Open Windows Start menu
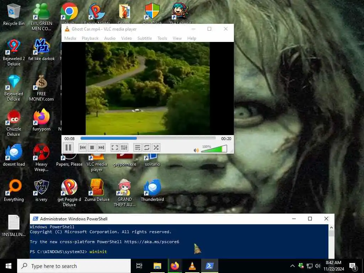 coord(9,266)
